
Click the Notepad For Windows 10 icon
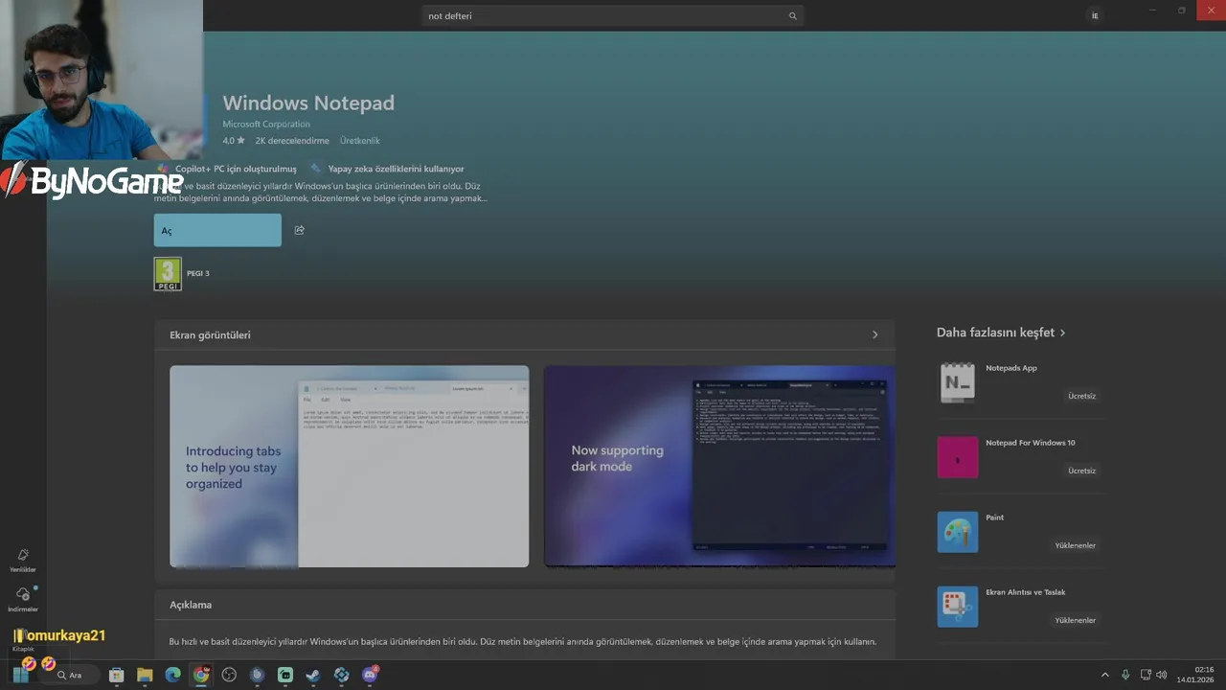click(x=958, y=457)
